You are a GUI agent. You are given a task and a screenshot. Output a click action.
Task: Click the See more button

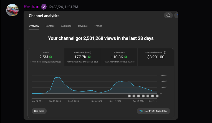pyautogui.click(x=39, y=111)
